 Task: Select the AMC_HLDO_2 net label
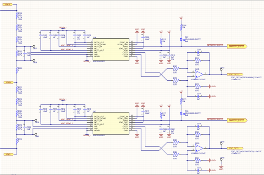click(x=67, y=124)
